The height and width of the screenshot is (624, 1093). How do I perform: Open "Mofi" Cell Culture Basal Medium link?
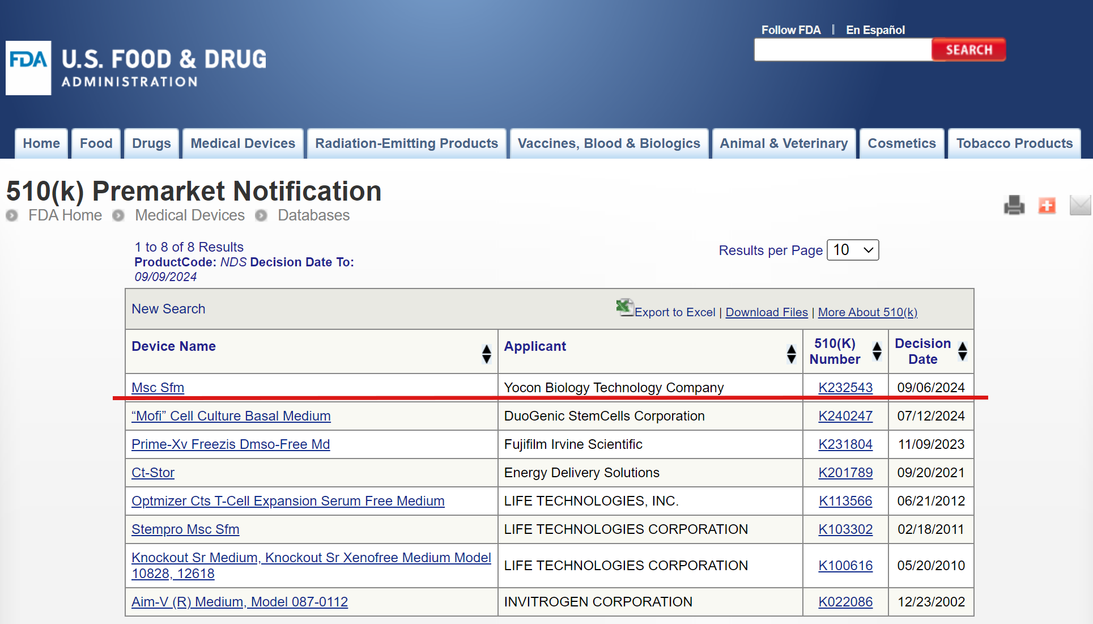231,416
